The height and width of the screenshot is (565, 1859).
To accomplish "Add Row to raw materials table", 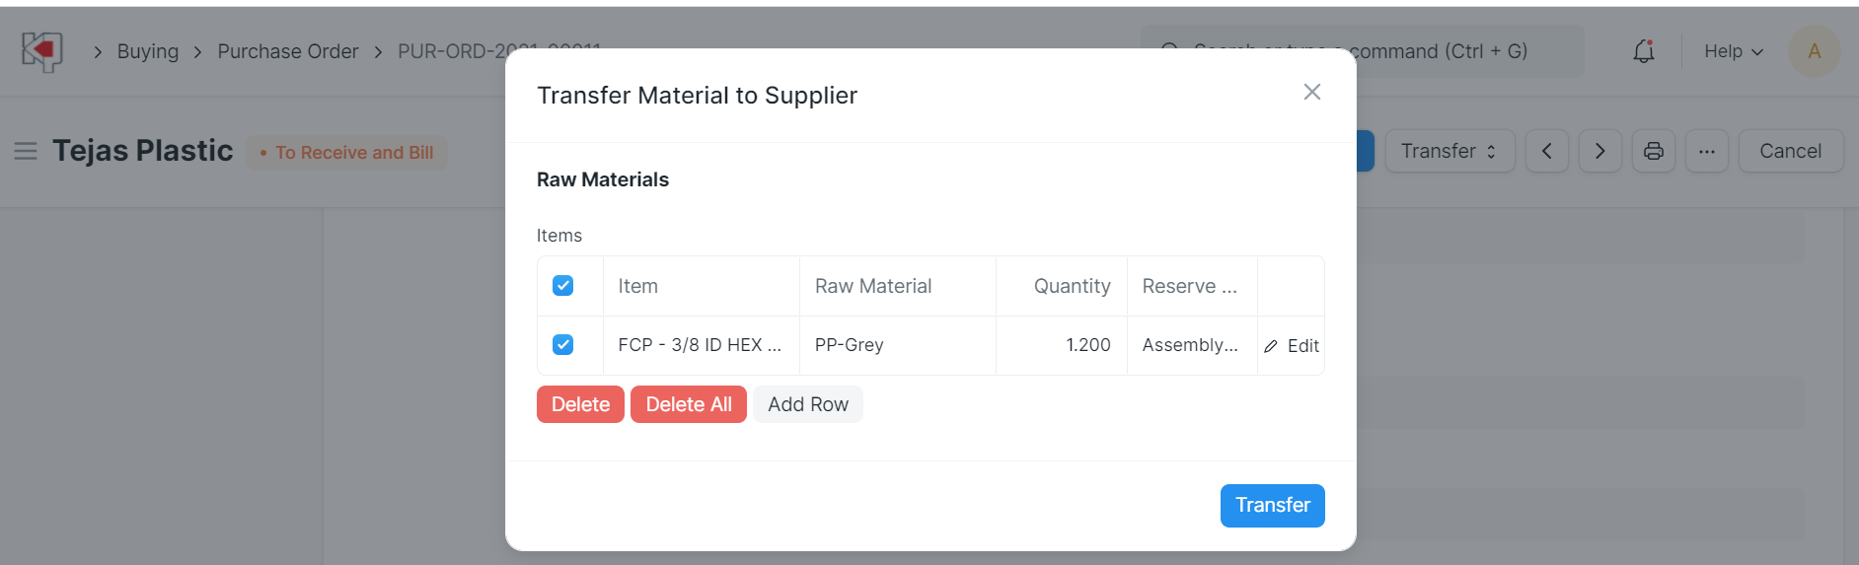I will click(807, 404).
